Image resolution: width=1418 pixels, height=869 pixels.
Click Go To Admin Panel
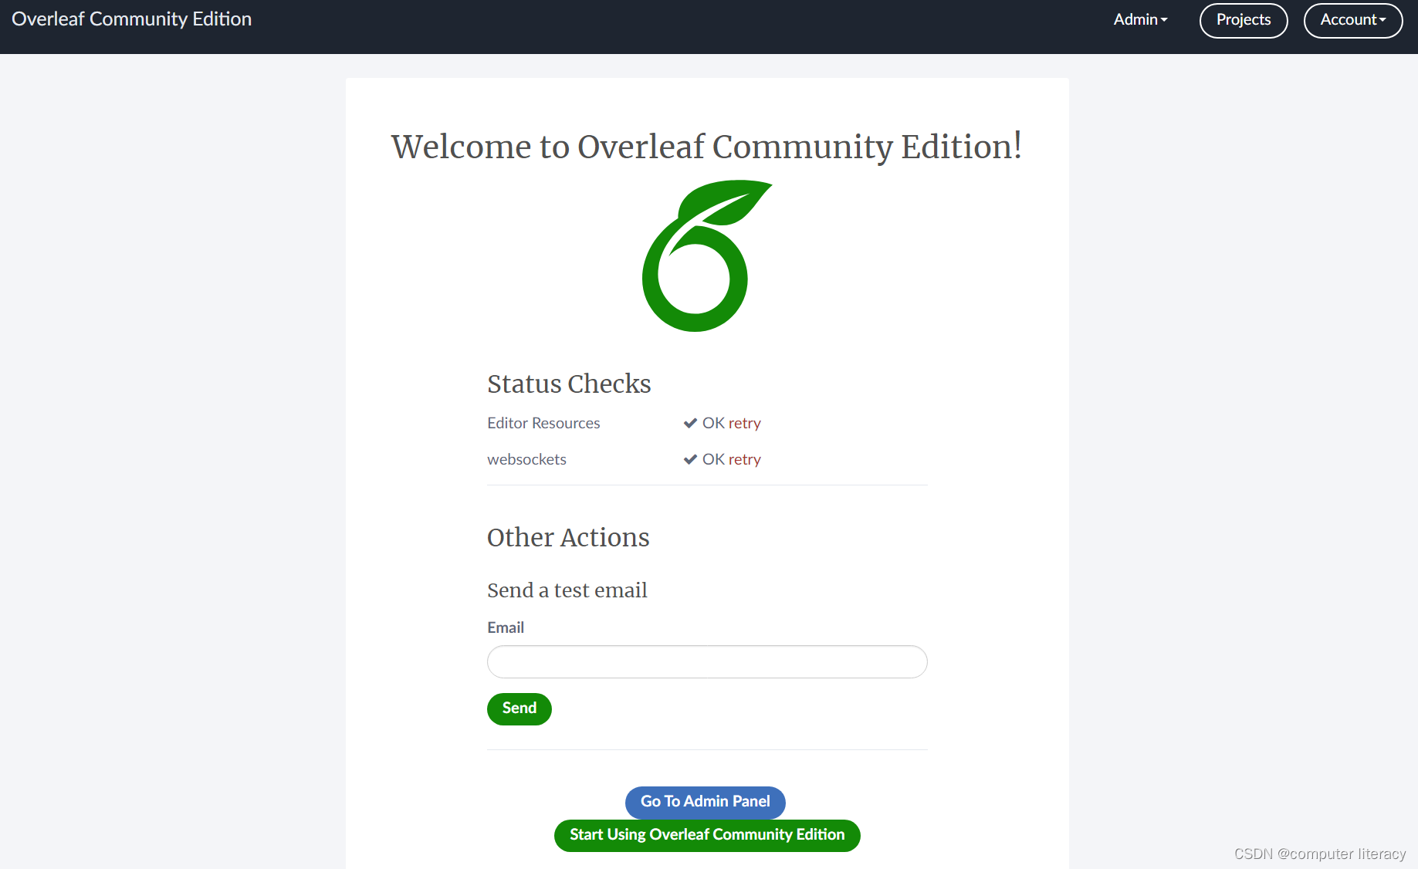(x=705, y=802)
